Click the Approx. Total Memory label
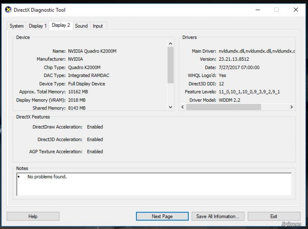The width and height of the screenshot is (308, 229). point(42,92)
